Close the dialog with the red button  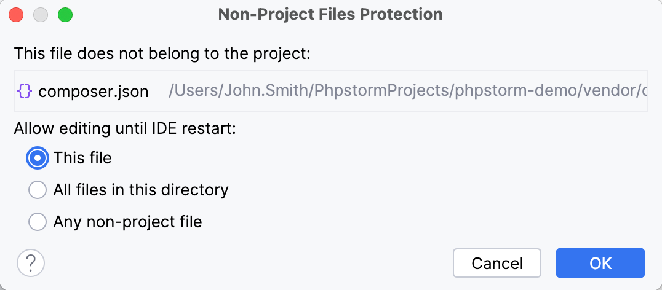[17, 15]
